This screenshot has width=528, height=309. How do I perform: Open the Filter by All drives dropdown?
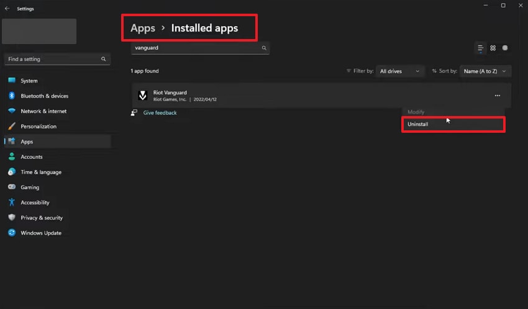click(x=399, y=71)
